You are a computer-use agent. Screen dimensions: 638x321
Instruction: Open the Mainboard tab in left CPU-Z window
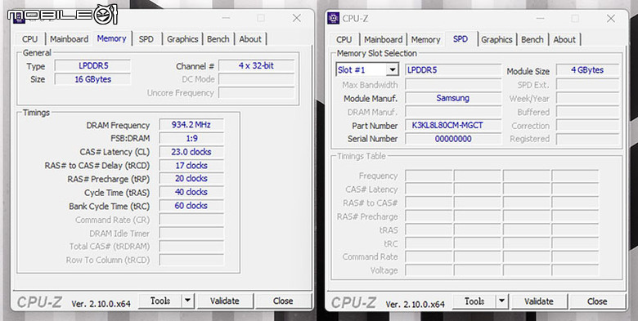(x=70, y=39)
